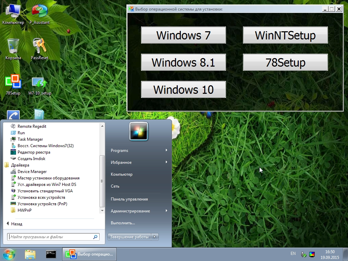Click the safely remove hardware tray icon
Screen dimensions: 348x261
pos(303,254)
